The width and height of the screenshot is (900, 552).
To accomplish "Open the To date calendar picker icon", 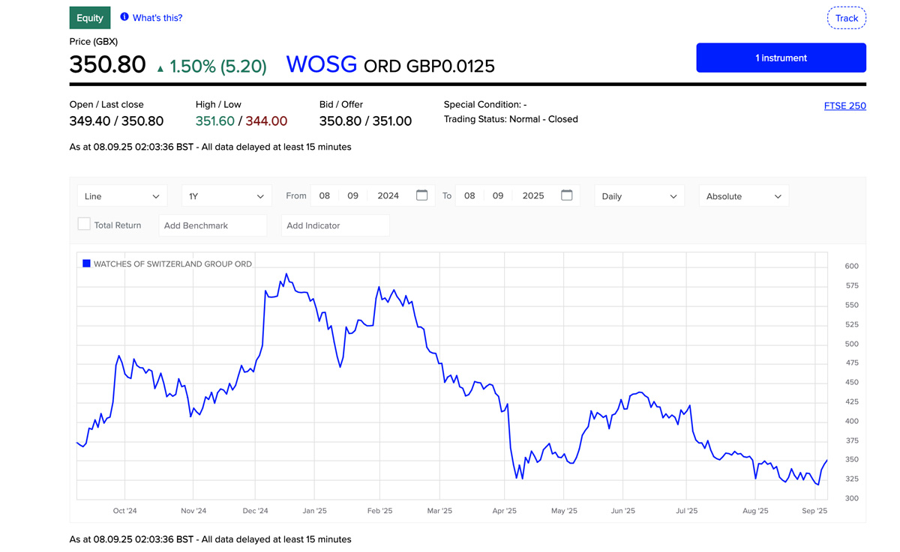I will coord(567,195).
